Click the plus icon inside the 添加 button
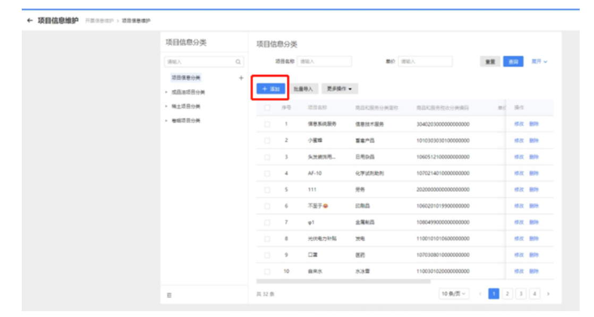 265,88
